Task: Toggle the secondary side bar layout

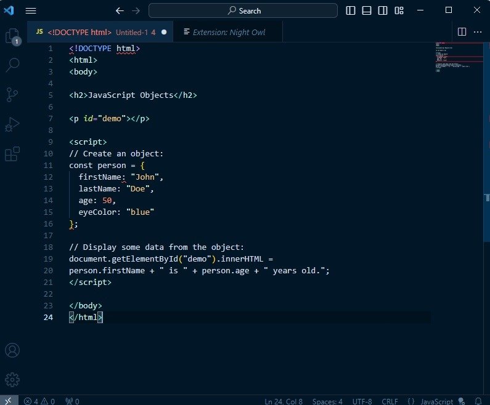Action: (x=383, y=10)
